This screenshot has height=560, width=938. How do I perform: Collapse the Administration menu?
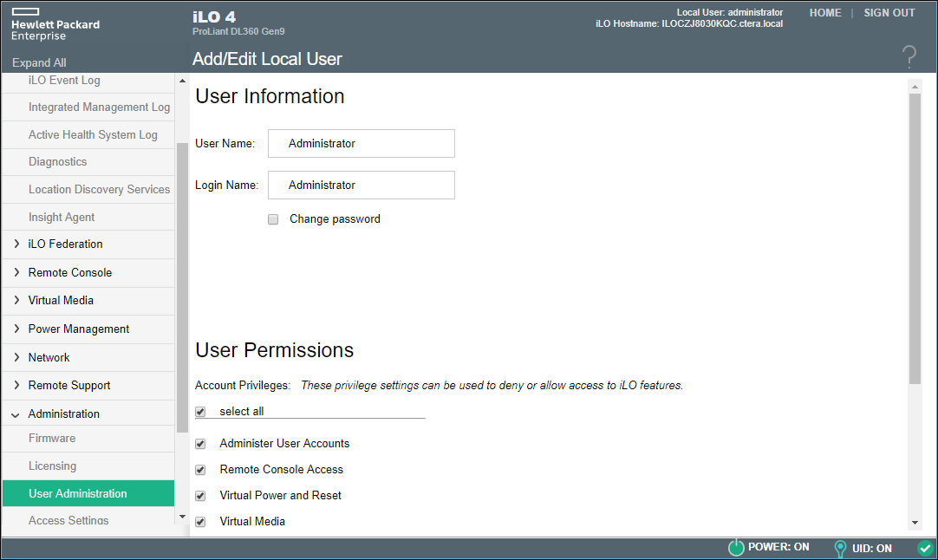(88, 413)
